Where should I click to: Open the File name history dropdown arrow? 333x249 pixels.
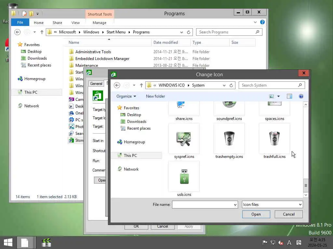235,205
